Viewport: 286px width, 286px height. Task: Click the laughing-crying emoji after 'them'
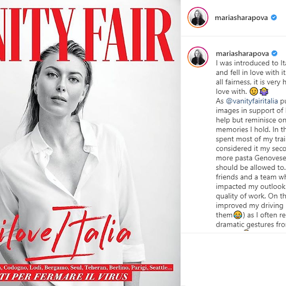coord(237,215)
